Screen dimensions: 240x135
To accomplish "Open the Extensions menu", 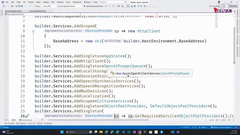I will point(77,2).
